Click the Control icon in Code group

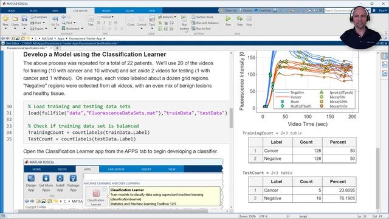(142, 19)
